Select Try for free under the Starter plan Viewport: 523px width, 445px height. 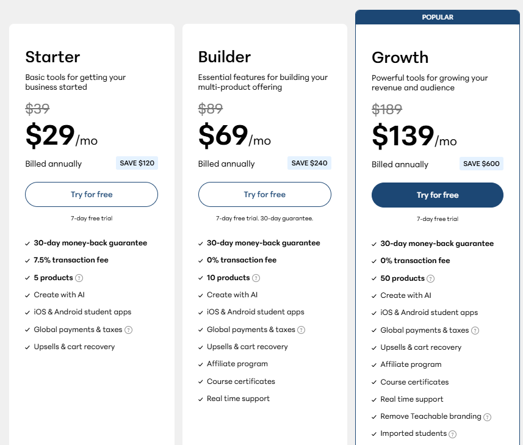(x=91, y=194)
